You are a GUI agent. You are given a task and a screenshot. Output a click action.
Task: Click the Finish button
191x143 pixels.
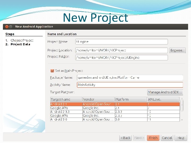tap(153, 138)
